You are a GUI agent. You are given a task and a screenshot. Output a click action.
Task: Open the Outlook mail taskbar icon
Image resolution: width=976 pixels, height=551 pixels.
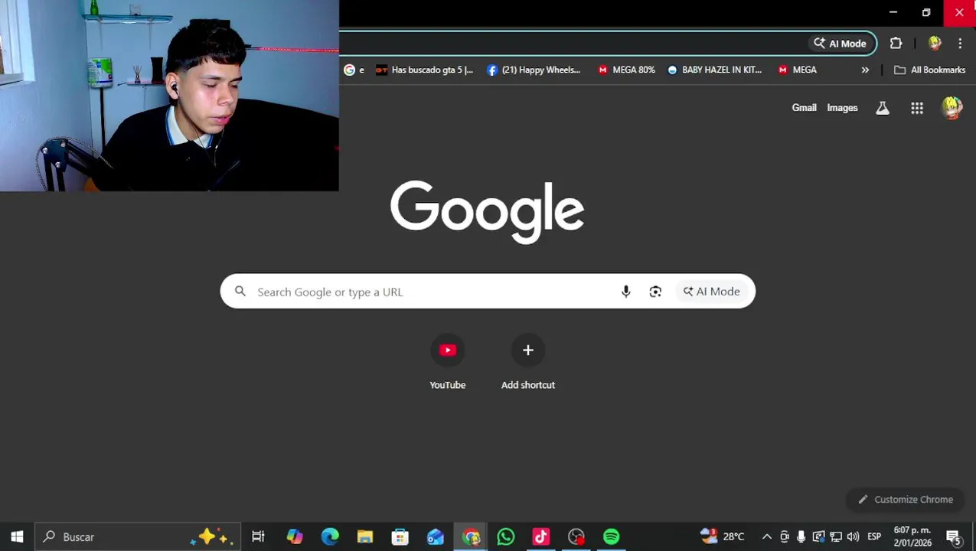click(x=436, y=537)
